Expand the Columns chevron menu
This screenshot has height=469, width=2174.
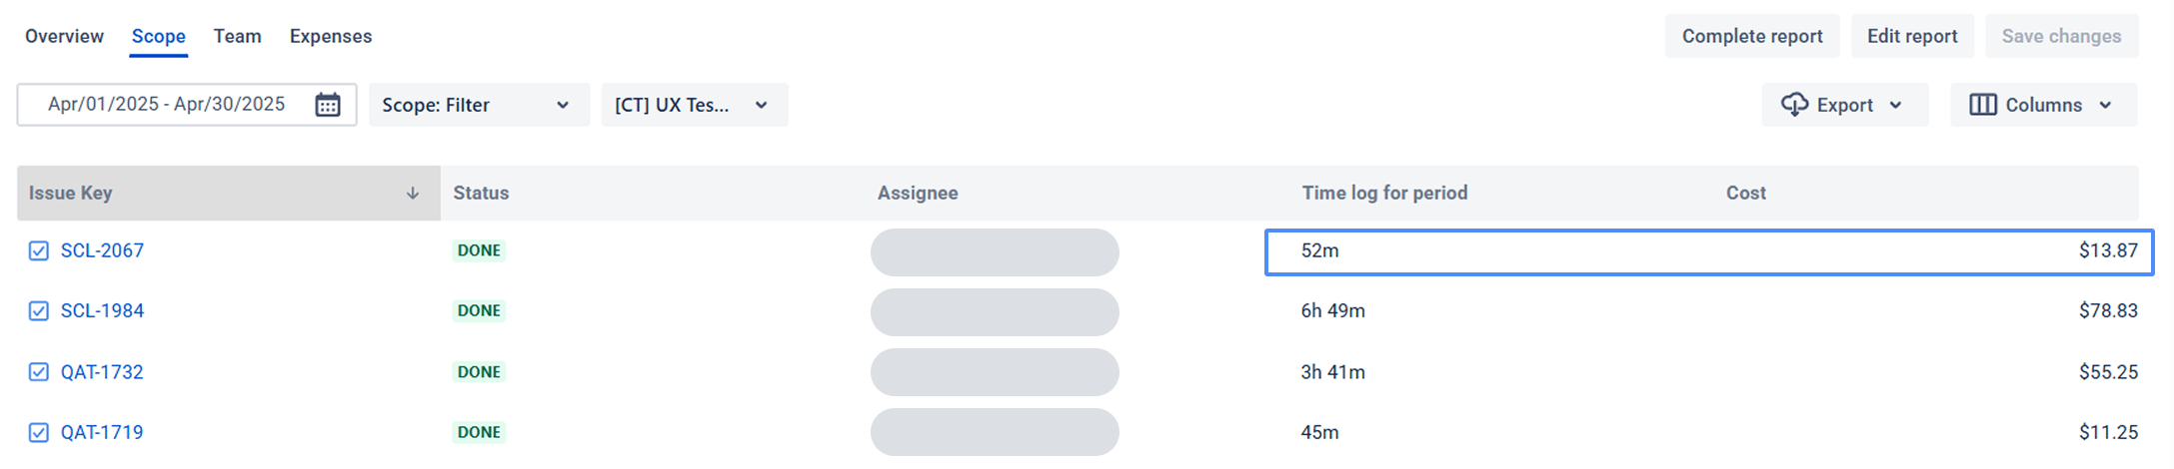pos(2105,105)
